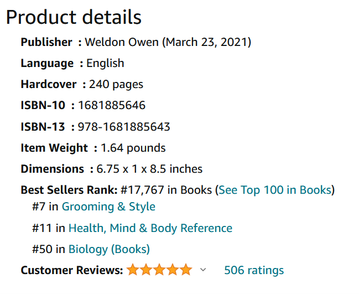Click the third review star icon
This screenshot has width=359, height=294.
coord(159,270)
